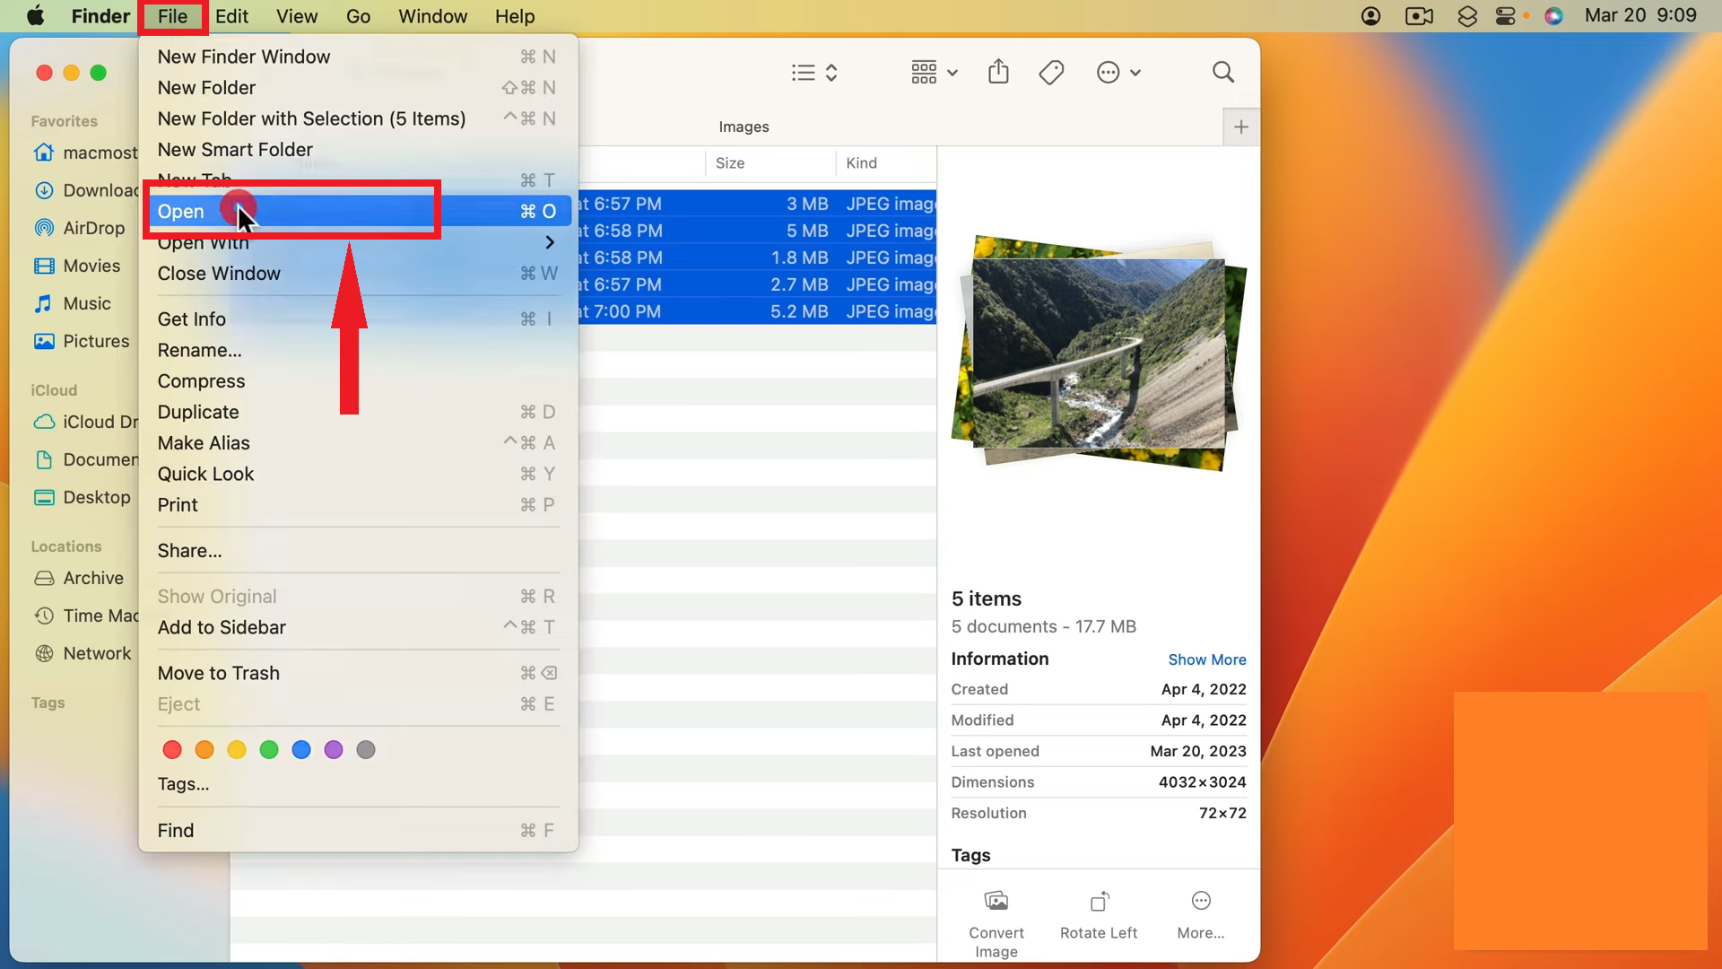The height and width of the screenshot is (969, 1722).
Task: Click the Share toolbar icon
Action: coord(998,72)
